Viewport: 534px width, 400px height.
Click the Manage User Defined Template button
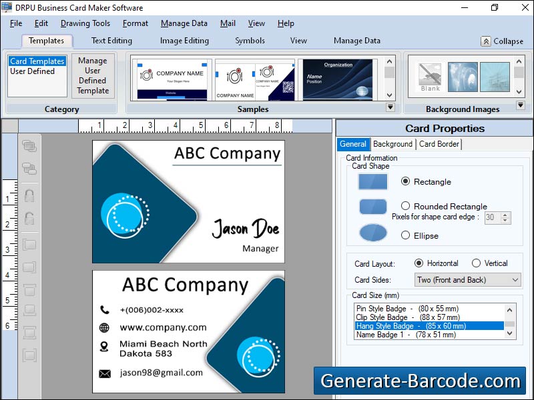[x=93, y=76]
